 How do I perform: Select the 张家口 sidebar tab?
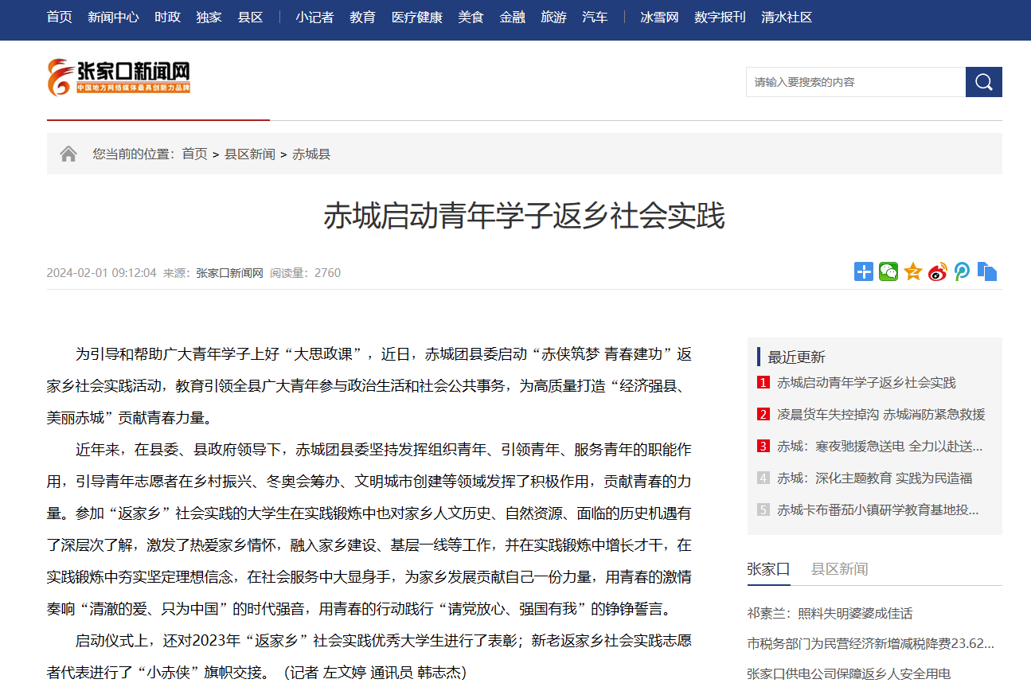click(768, 569)
